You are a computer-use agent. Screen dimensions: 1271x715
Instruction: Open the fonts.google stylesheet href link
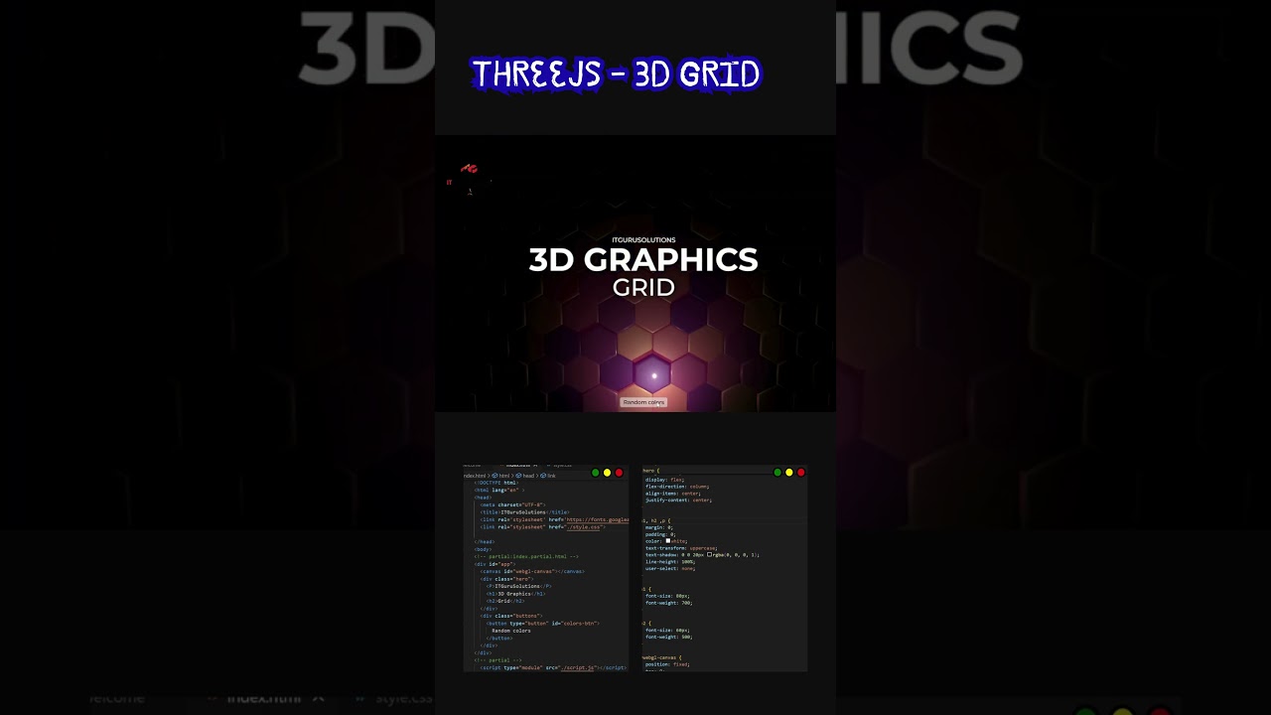point(598,519)
